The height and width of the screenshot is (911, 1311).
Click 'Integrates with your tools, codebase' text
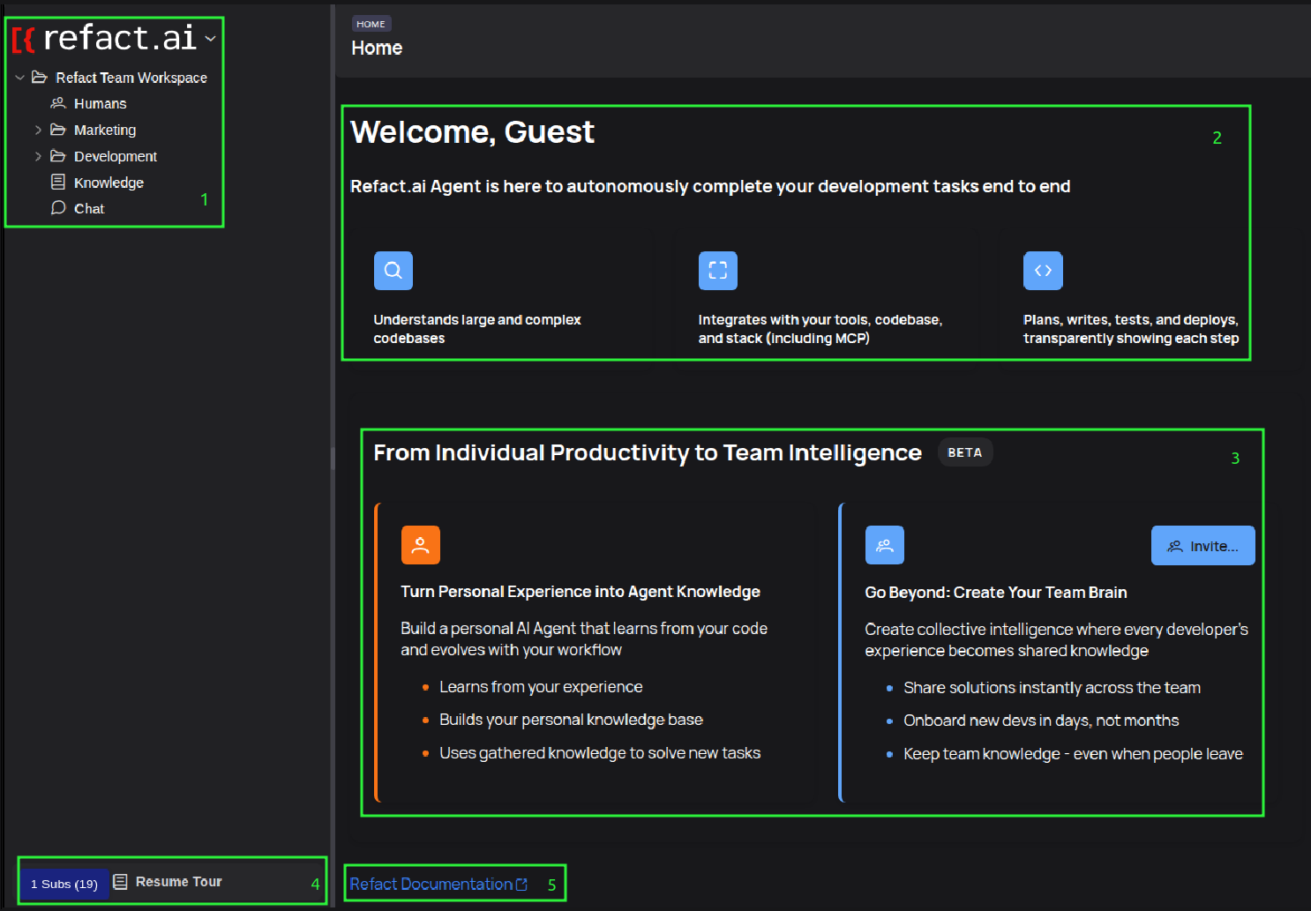click(820, 329)
